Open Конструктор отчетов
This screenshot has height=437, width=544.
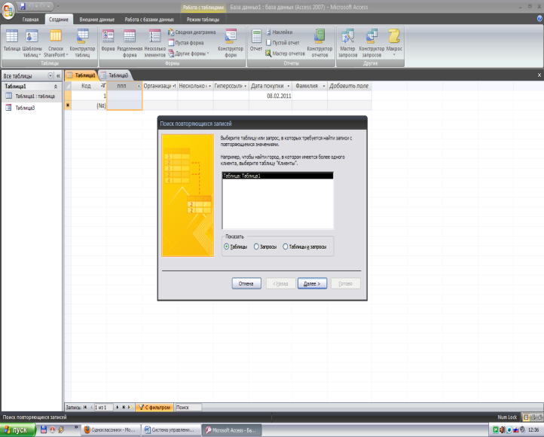(319, 43)
